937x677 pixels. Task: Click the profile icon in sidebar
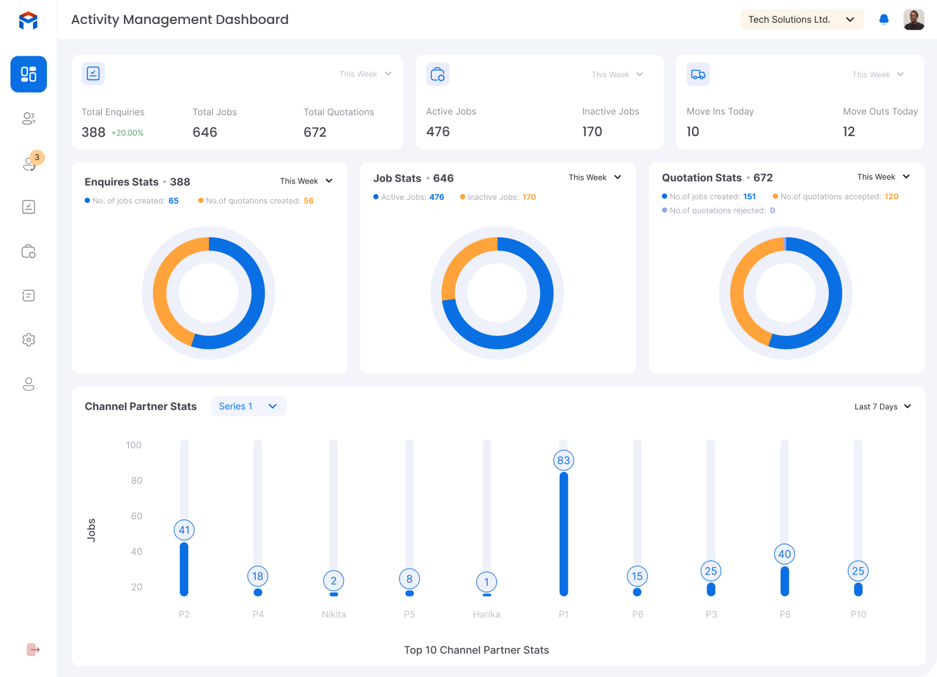[28, 384]
